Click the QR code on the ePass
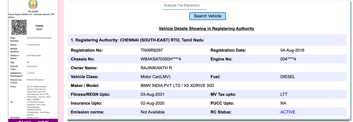Screen dimensions: 353x122 pos(19,28)
